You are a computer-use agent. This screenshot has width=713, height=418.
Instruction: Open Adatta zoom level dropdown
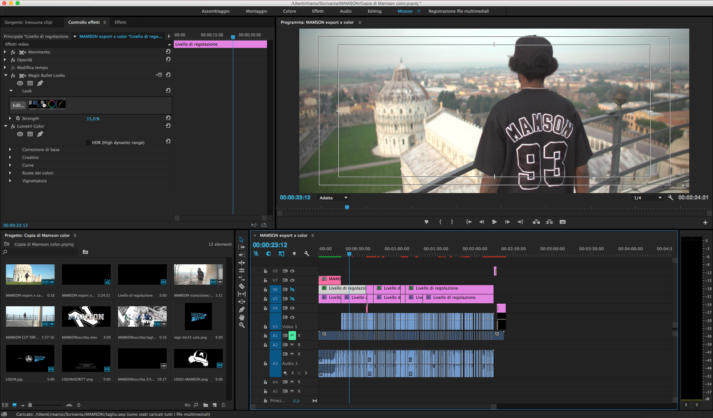click(x=334, y=198)
